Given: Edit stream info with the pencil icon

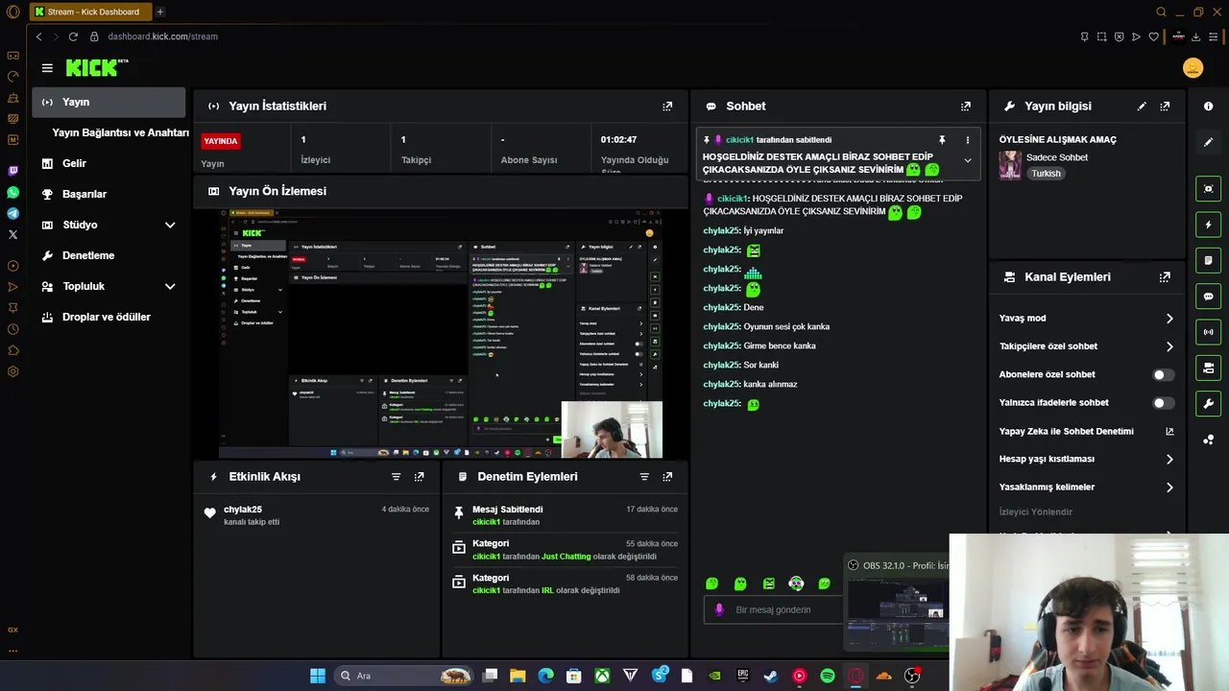Looking at the screenshot, I should [x=1142, y=107].
